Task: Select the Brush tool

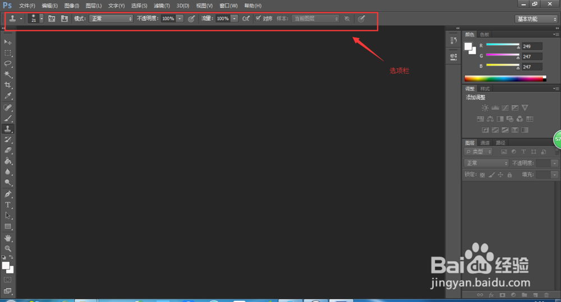Action: 7,118
